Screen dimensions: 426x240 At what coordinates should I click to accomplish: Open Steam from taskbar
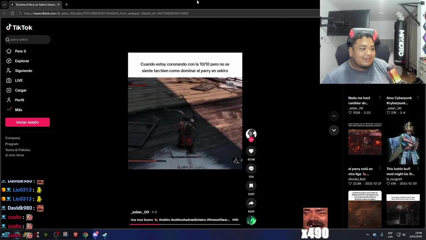tap(105, 235)
